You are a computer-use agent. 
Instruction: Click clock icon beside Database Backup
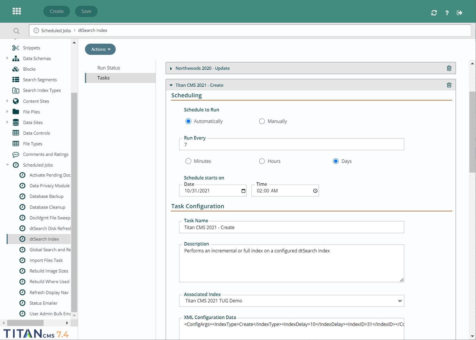[22, 197]
